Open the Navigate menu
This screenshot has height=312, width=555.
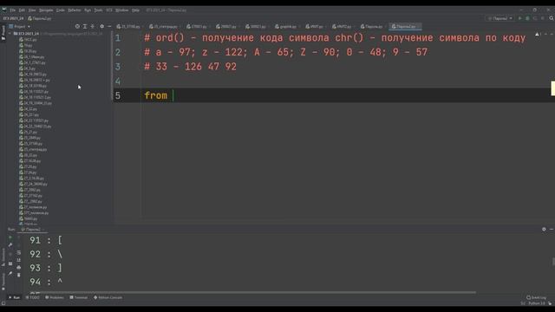click(46, 10)
